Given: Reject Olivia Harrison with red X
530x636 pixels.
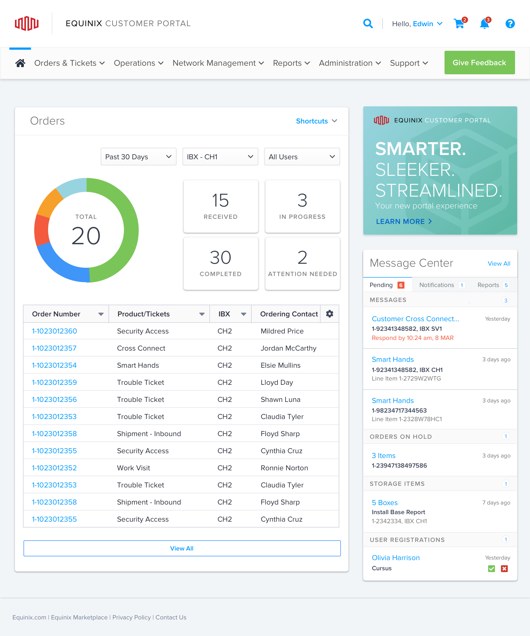Looking at the screenshot, I should coord(504,568).
